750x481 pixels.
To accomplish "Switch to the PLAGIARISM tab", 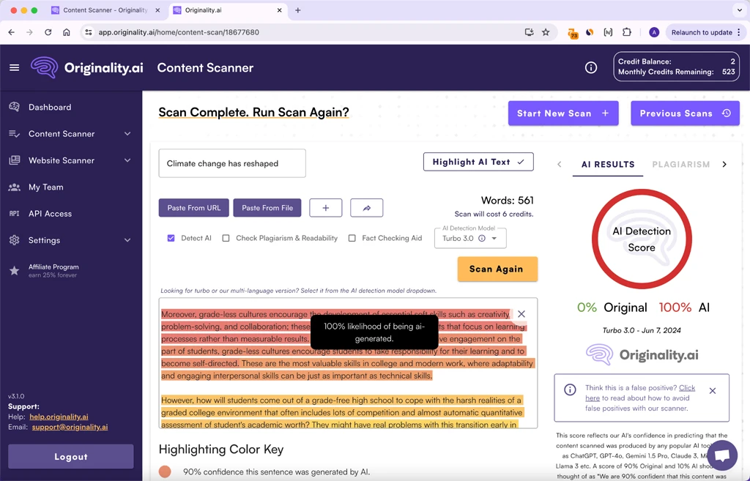I will click(681, 165).
